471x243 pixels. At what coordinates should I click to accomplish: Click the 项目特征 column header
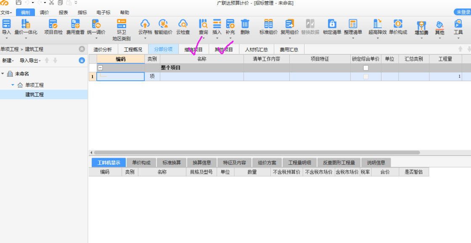(320, 59)
